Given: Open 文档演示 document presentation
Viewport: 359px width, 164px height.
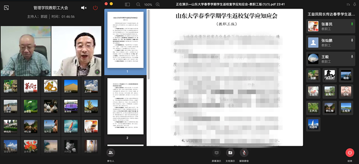Looking at the screenshot, I should (x=230, y=152).
